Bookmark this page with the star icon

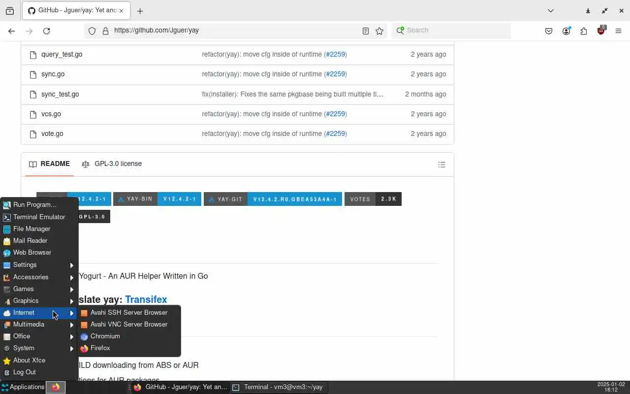tap(379, 31)
